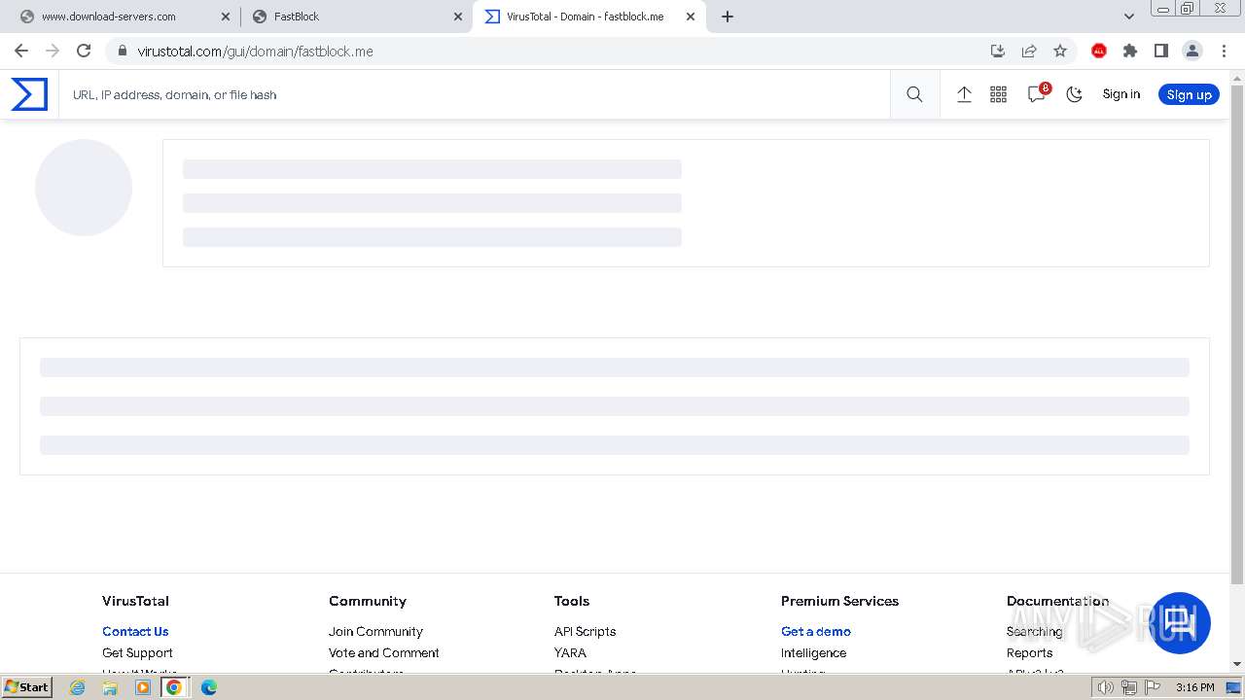Close the FastBlock tab
Viewport: 1245px width, 700px height.
(x=458, y=17)
